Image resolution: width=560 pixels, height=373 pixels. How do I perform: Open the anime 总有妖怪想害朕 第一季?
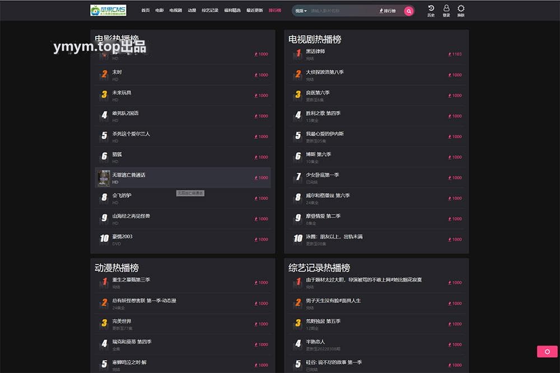coord(144,301)
